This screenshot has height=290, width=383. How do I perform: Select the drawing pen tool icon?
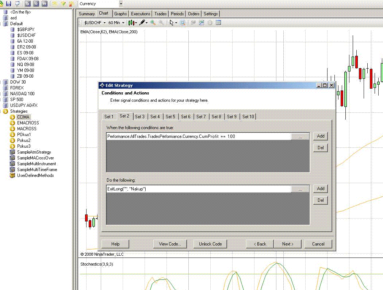pyautogui.click(x=142, y=23)
